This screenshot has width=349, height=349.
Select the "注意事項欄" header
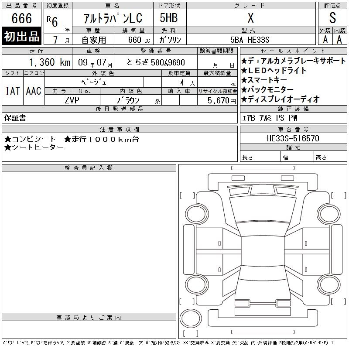coord(120,129)
